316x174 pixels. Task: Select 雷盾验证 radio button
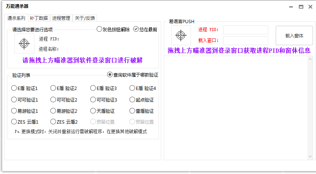pyautogui.click(x=141, y=111)
